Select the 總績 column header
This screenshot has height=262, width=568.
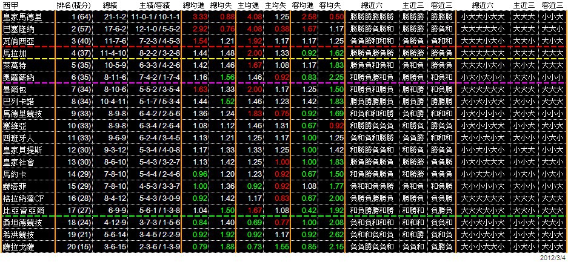[x=110, y=5]
